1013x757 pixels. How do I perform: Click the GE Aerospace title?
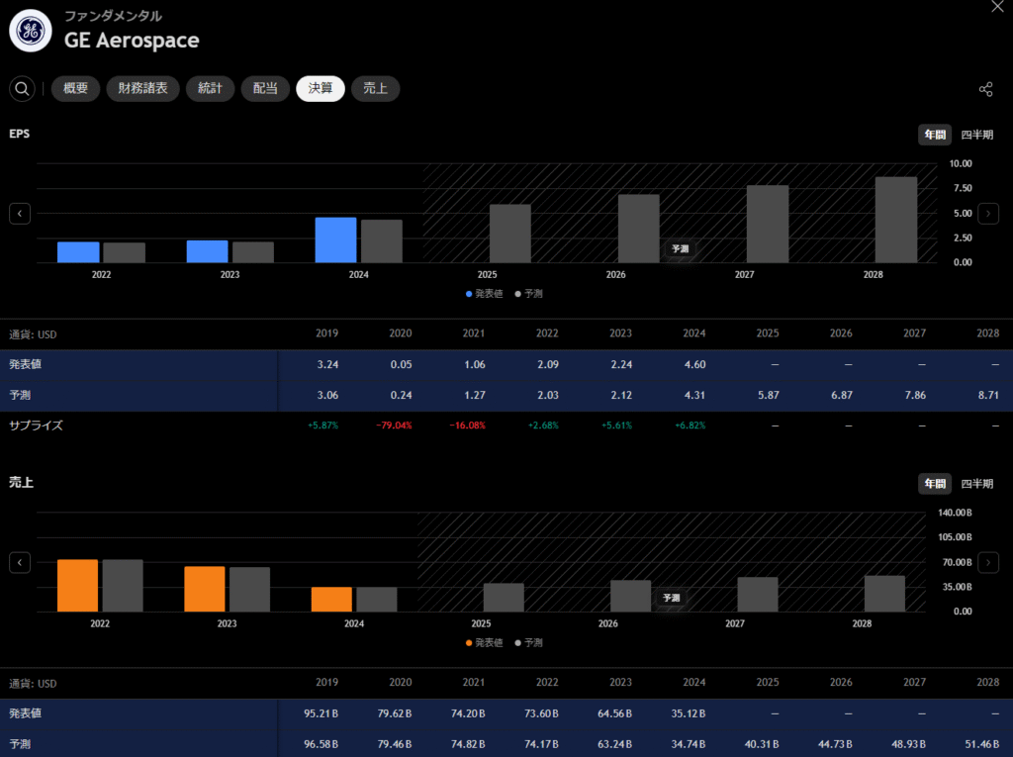132,41
